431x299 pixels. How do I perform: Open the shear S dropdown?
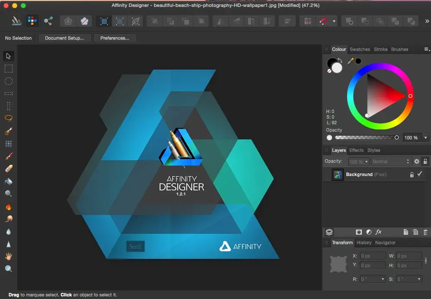click(419, 279)
